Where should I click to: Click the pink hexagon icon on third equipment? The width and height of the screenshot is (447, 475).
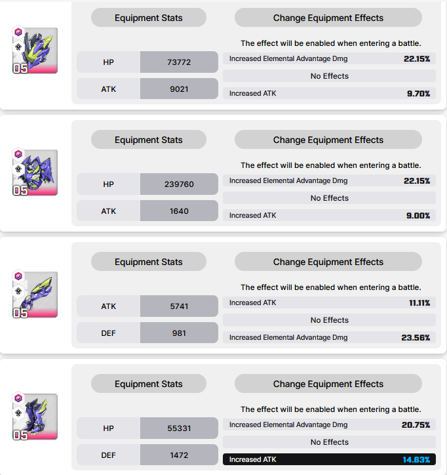click(x=18, y=276)
